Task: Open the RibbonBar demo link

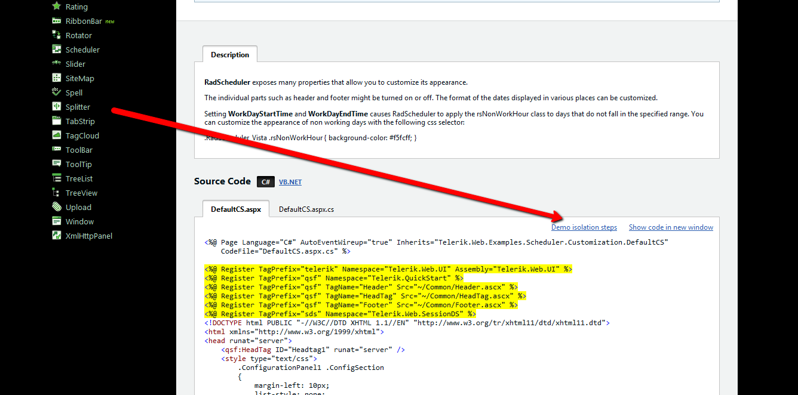Action: (x=84, y=21)
